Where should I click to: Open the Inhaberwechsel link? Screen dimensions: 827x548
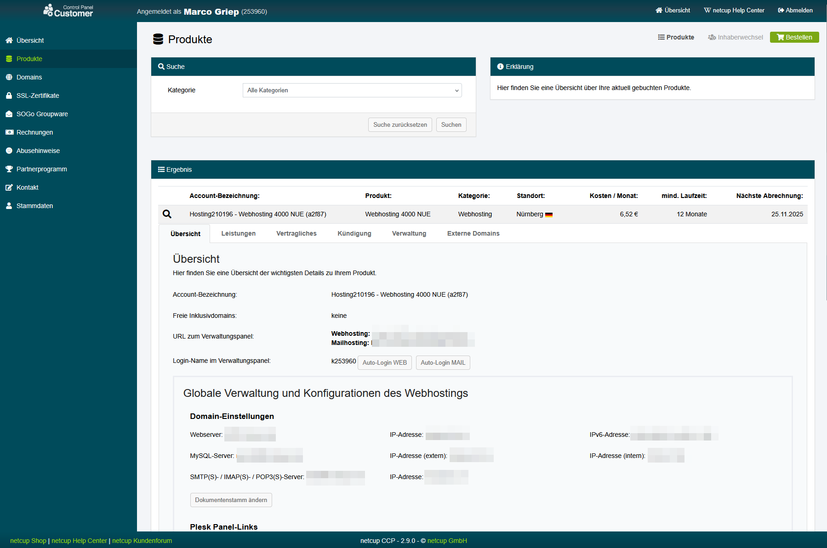pyautogui.click(x=736, y=37)
